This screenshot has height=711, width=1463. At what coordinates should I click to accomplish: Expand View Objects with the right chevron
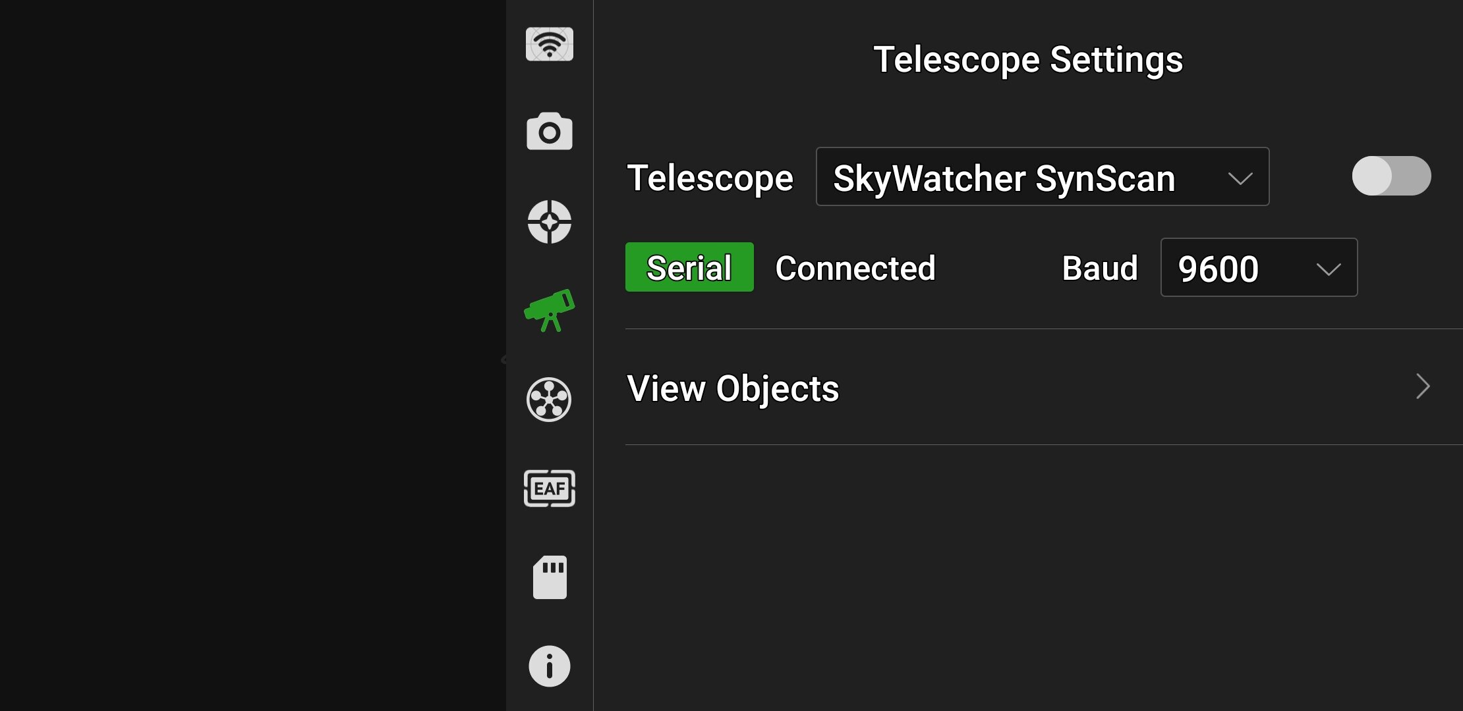click(1422, 386)
